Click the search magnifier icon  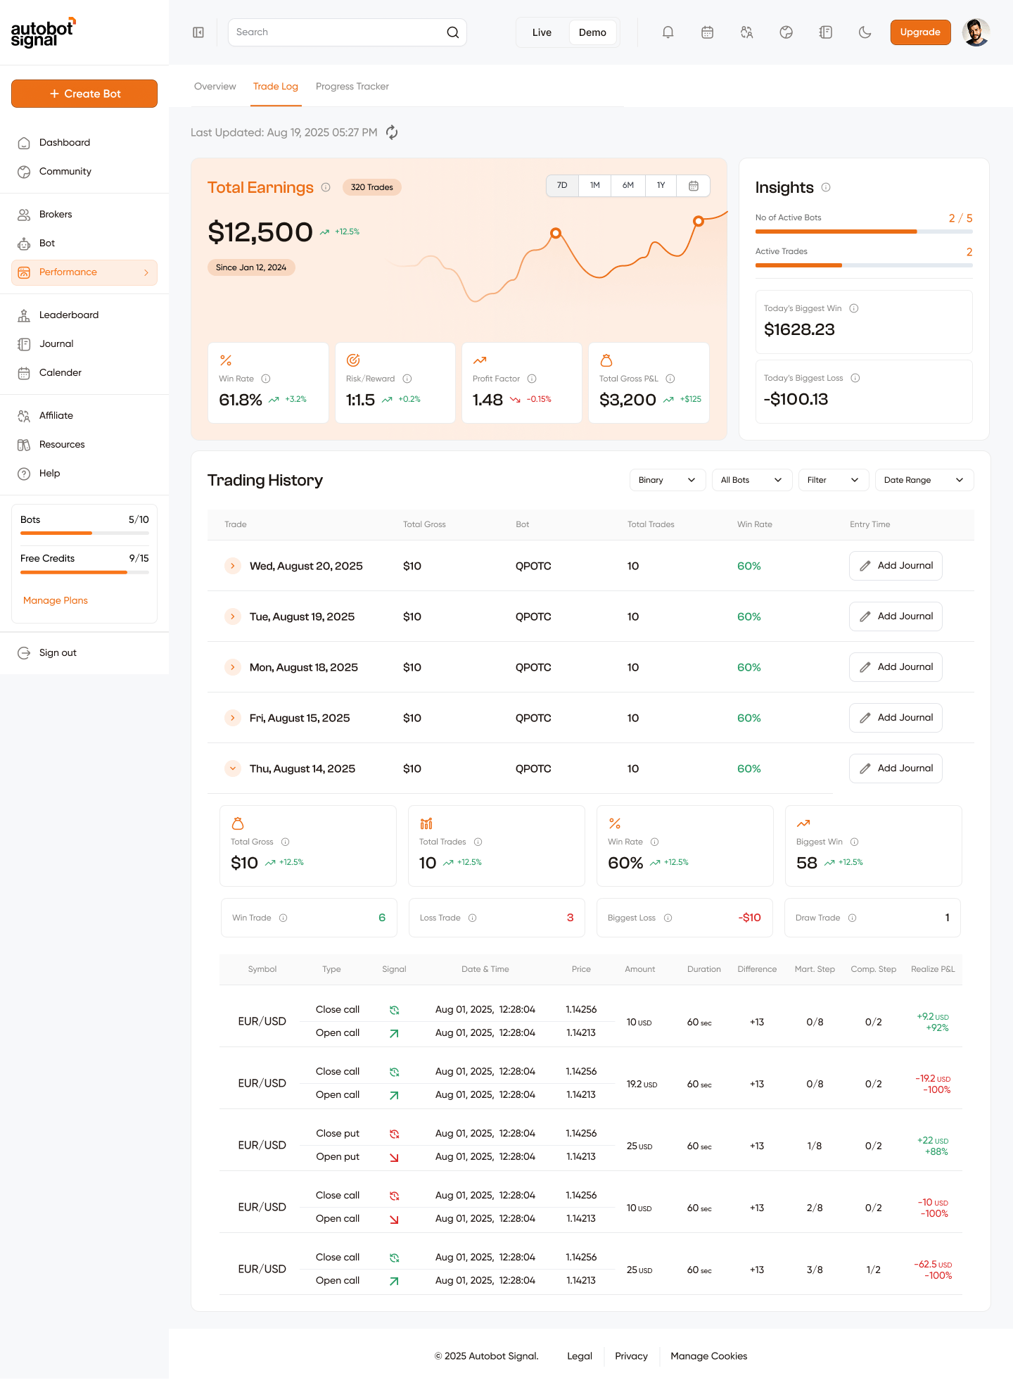tap(452, 32)
